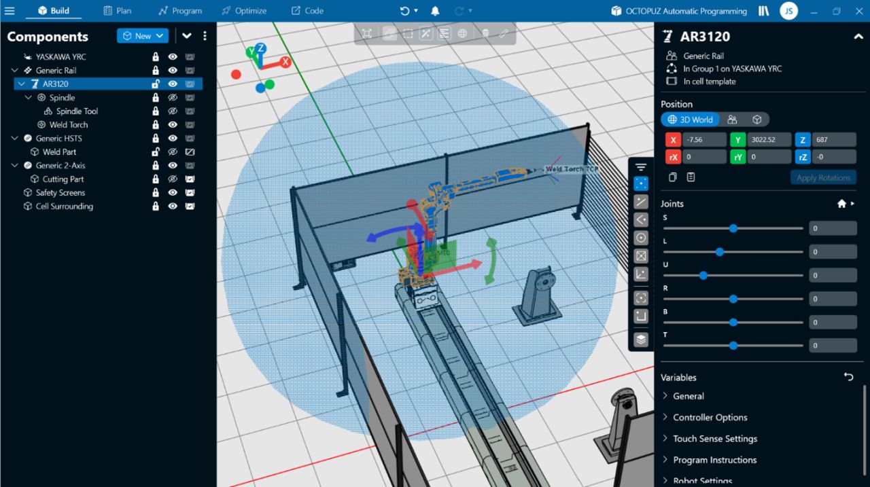Click the zoom-to-fit icon in viewport toolbar
Viewport: 870px width, 487px height.
click(x=366, y=33)
